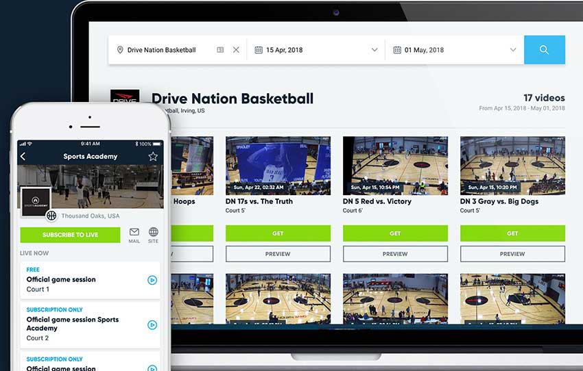Preview DN 3 Gray vs. Big Dogs video

[x=513, y=254]
